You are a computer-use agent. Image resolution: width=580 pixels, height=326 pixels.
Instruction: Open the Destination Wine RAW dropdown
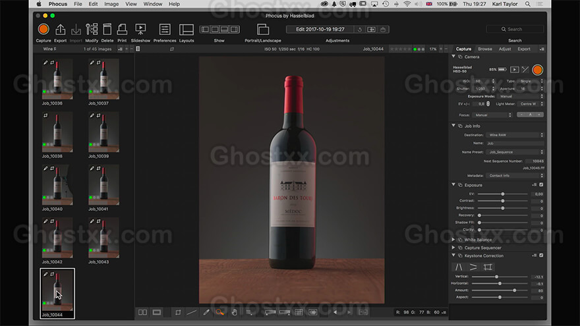pyautogui.click(x=515, y=135)
